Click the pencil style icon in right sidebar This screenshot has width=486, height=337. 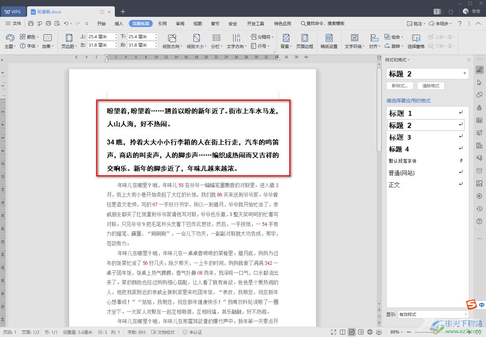coord(479,70)
